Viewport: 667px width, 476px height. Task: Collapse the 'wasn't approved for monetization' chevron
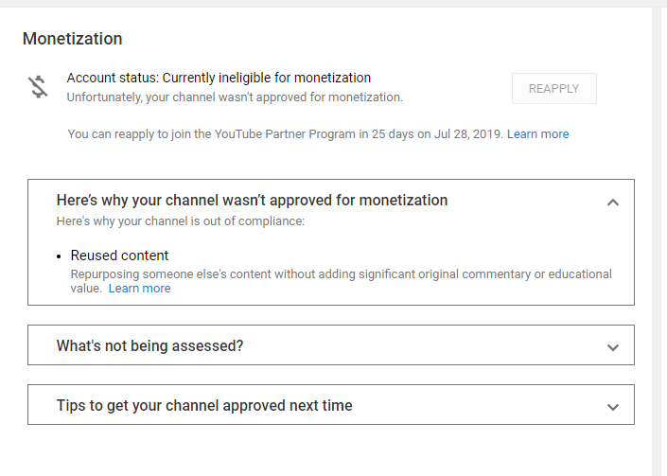tap(612, 203)
